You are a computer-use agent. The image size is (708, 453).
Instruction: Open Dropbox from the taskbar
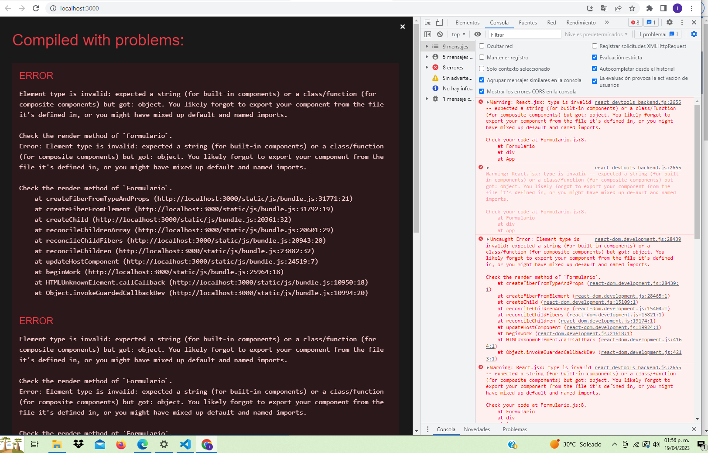pos(79,444)
